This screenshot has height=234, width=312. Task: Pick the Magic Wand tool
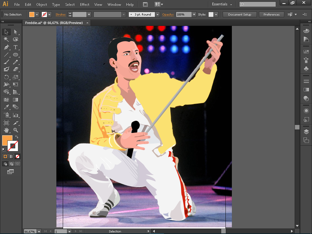tap(6, 40)
